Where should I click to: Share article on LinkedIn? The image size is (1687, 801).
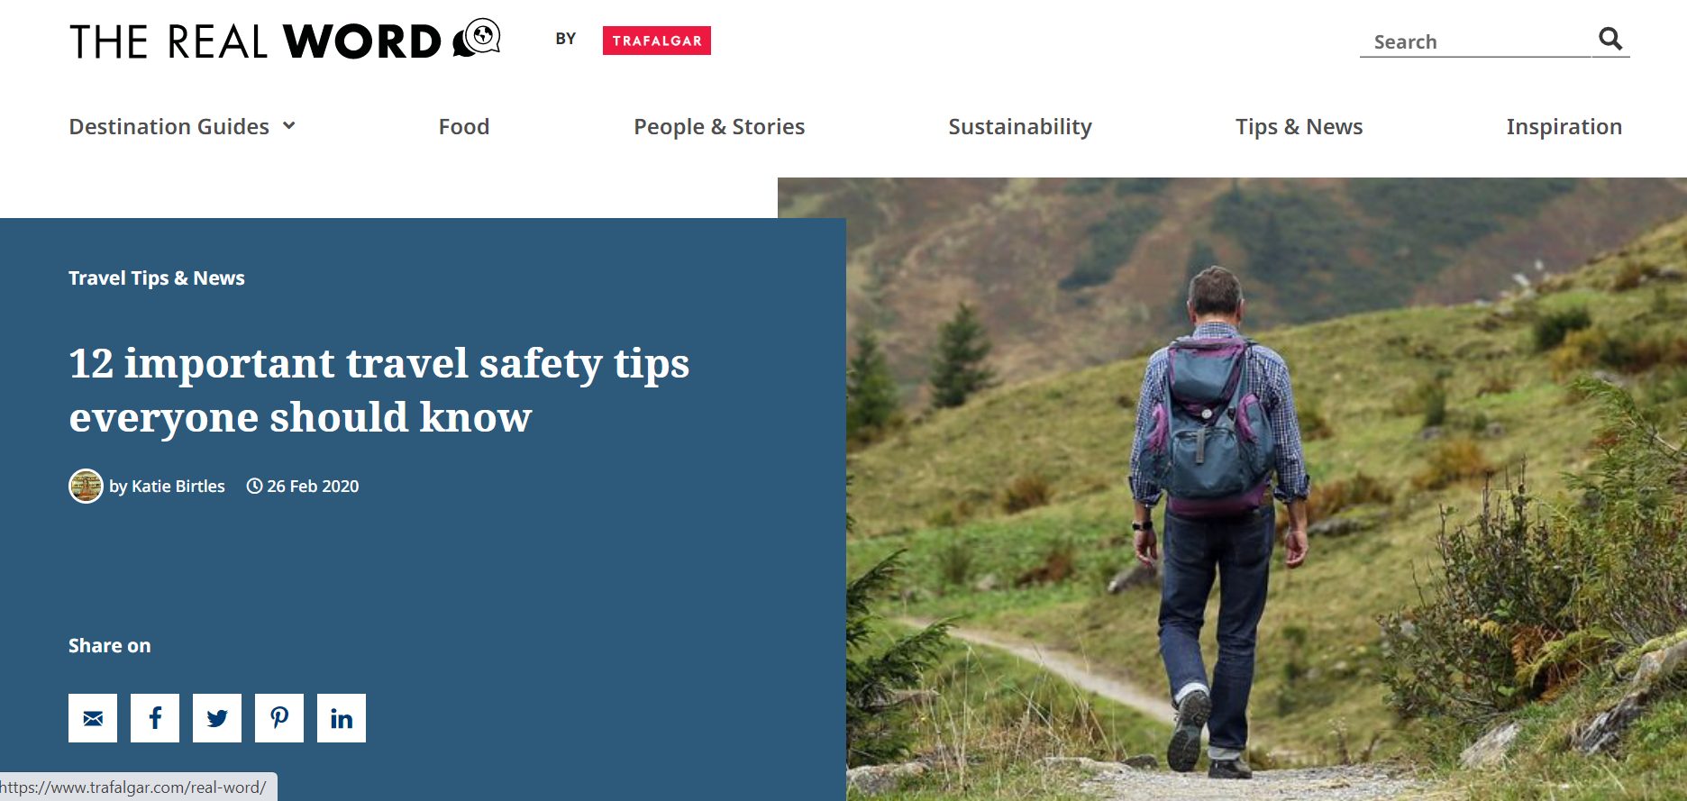point(342,718)
